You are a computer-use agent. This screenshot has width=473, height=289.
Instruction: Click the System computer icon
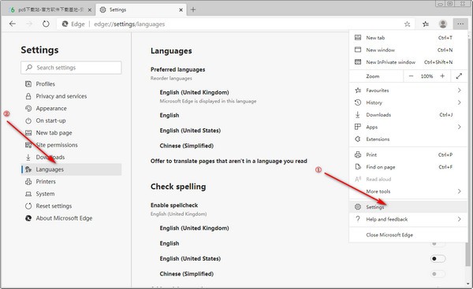click(x=28, y=194)
